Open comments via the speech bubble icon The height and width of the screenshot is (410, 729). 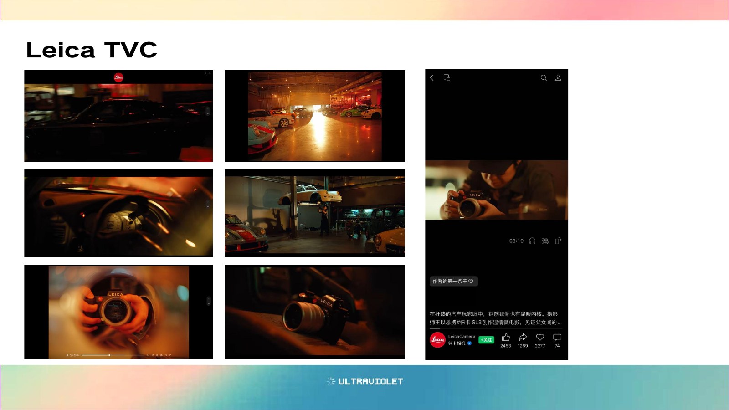557,338
